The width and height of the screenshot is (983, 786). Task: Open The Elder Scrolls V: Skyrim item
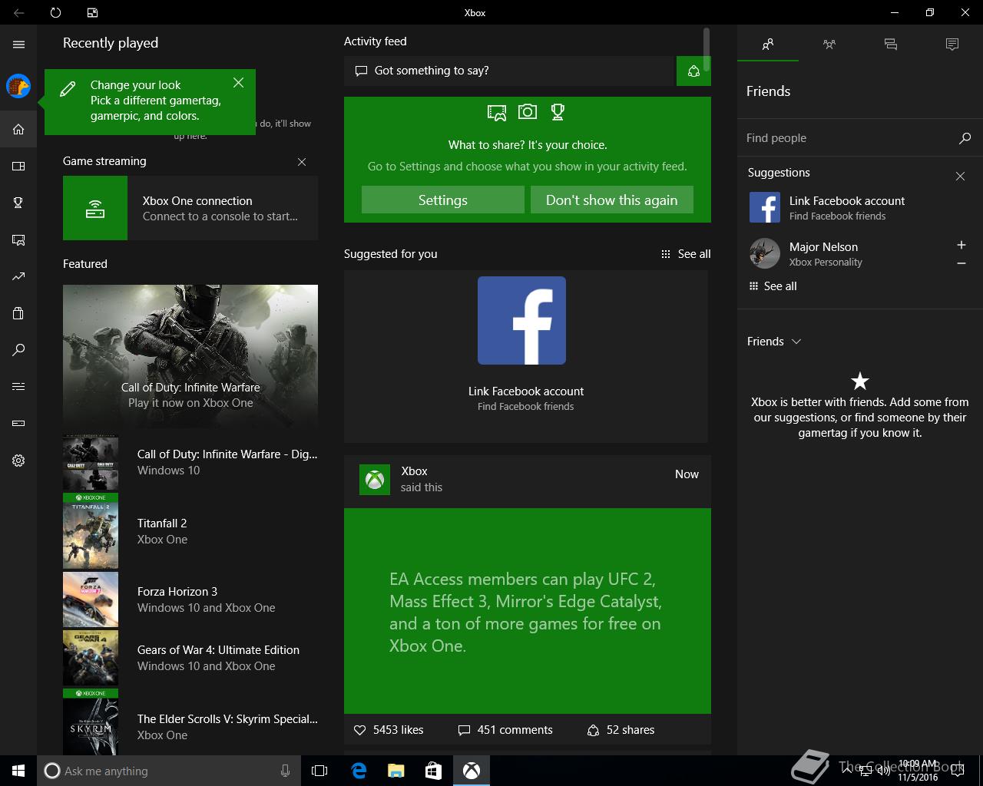[190, 722]
